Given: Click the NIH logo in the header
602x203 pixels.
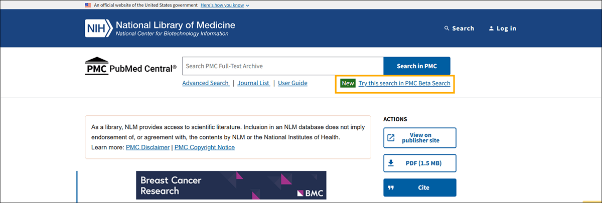Looking at the screenshot, I should tap(98, 29).
